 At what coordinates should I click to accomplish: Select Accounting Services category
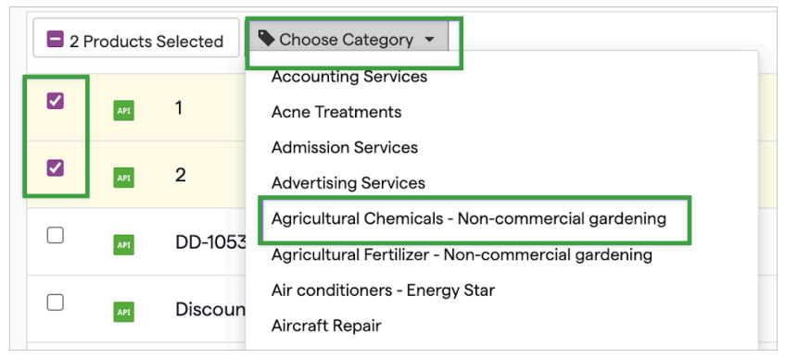349,77
